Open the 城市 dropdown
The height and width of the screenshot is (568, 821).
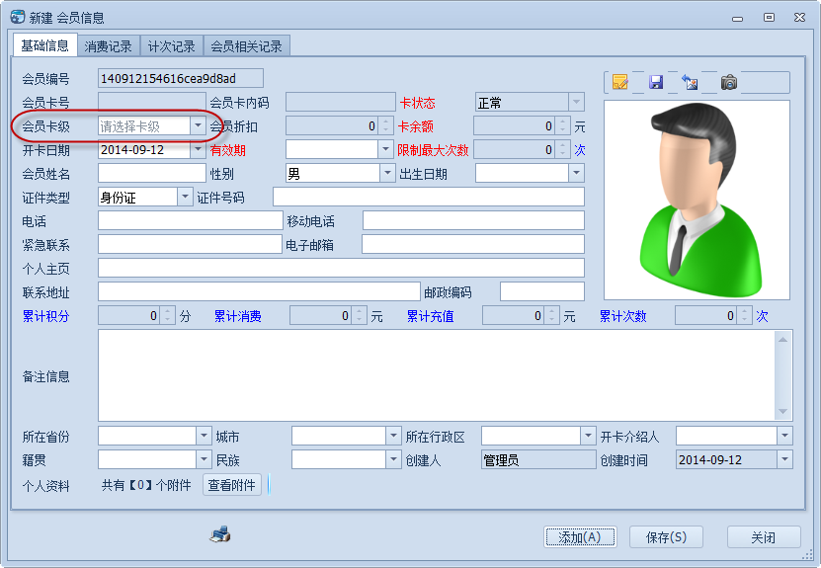pos(393,436)
